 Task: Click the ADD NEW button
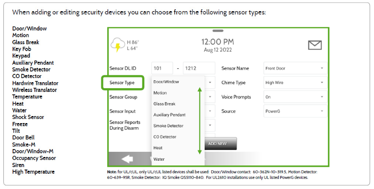pyautogui.click(x=218, y=143)
